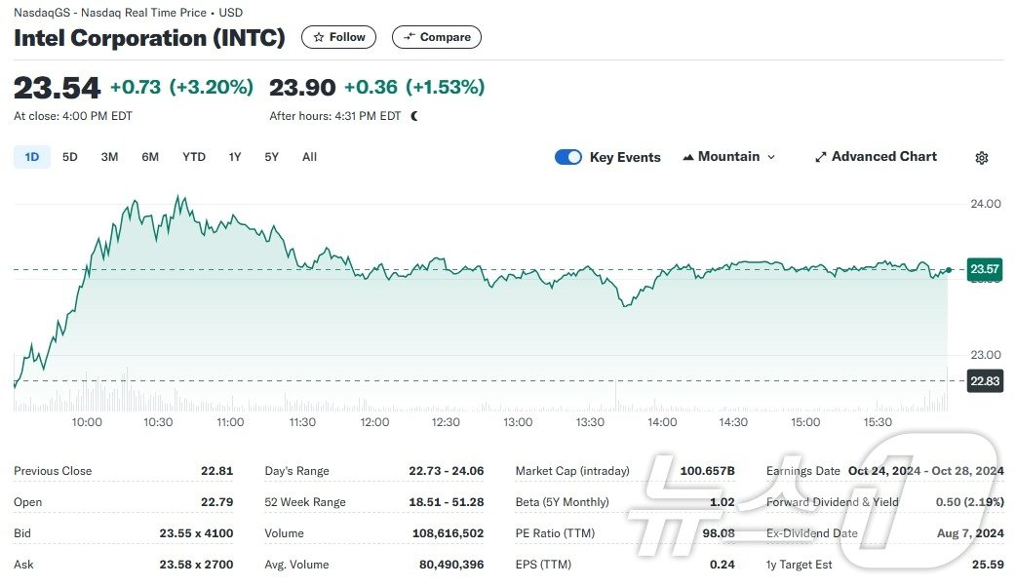The image size is (1016, 587).
Task: Expand the Mountain chart type dropdown
Action: (771, 157)
